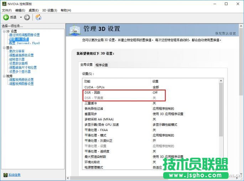Open the 帮助(H) menu
This screenshot has height=181, width=244.
coord(66,10)
